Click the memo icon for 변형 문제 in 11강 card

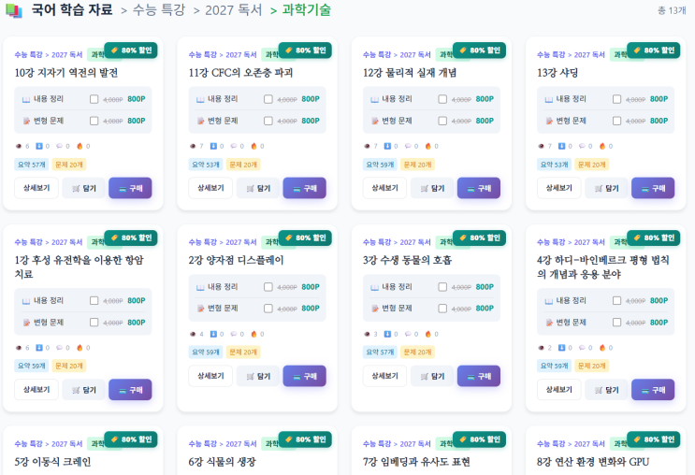pos(200,121)
